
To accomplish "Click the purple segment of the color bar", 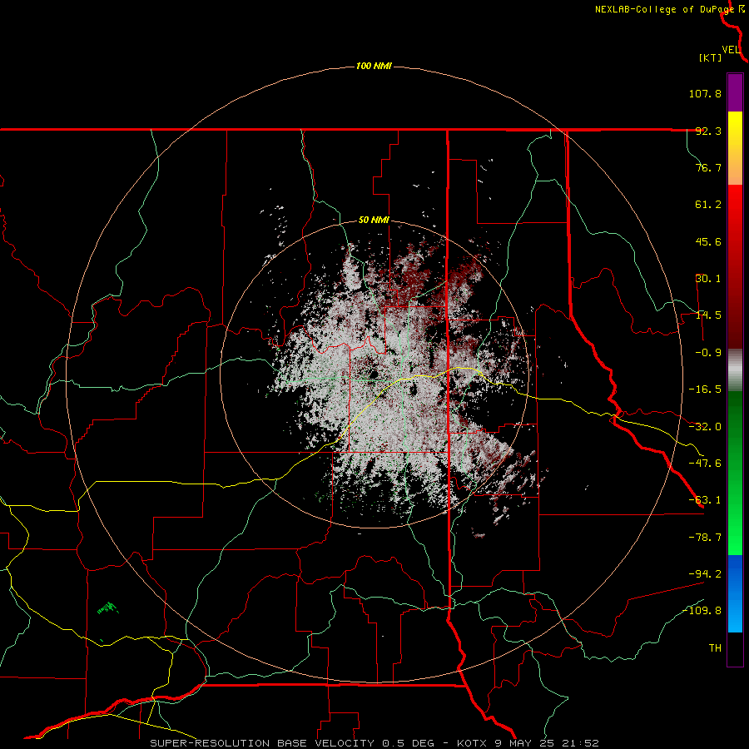I will coord(735,92).
